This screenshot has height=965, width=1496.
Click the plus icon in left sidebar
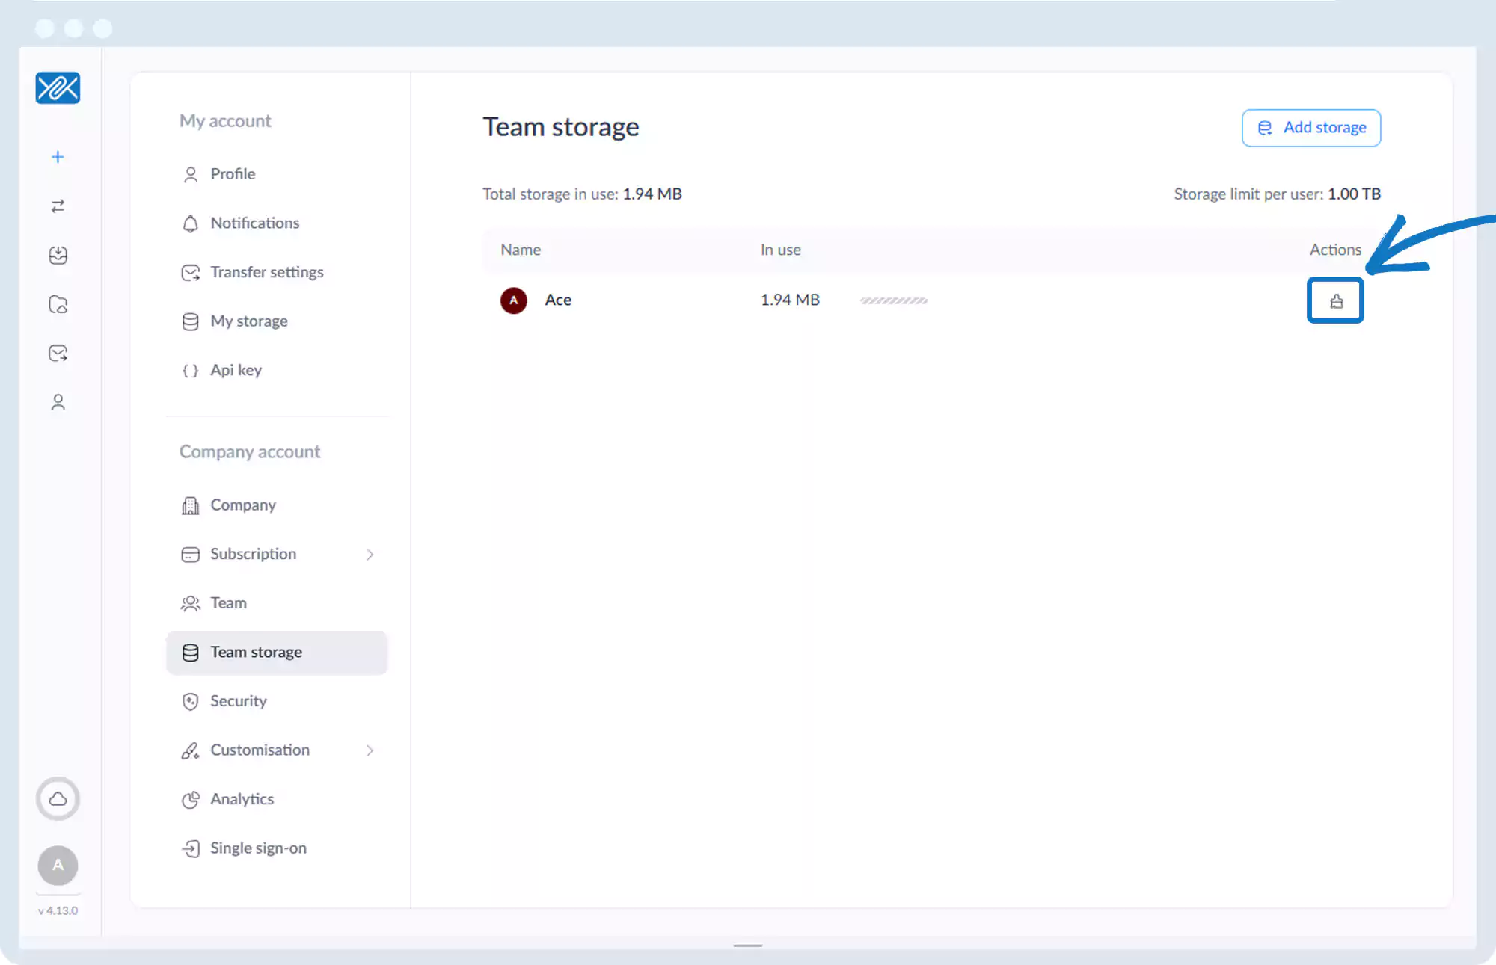[x=58, y=157]
